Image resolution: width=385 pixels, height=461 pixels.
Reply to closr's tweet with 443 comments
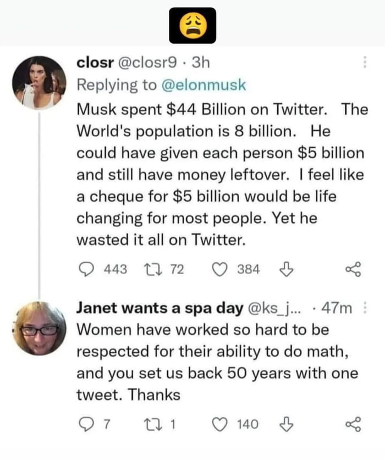(x=87, y=269)
